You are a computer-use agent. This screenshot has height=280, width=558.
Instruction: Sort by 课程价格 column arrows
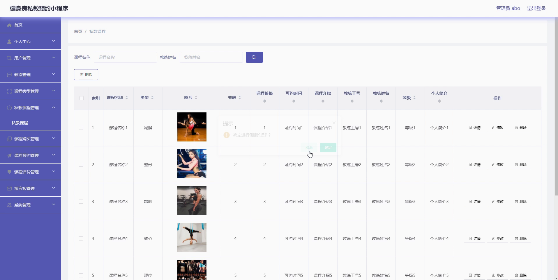(x=265, y=101)
